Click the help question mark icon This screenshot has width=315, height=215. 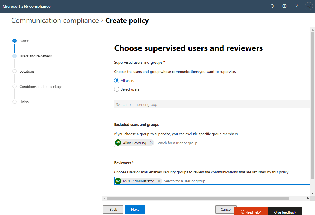tap(296, 6)
